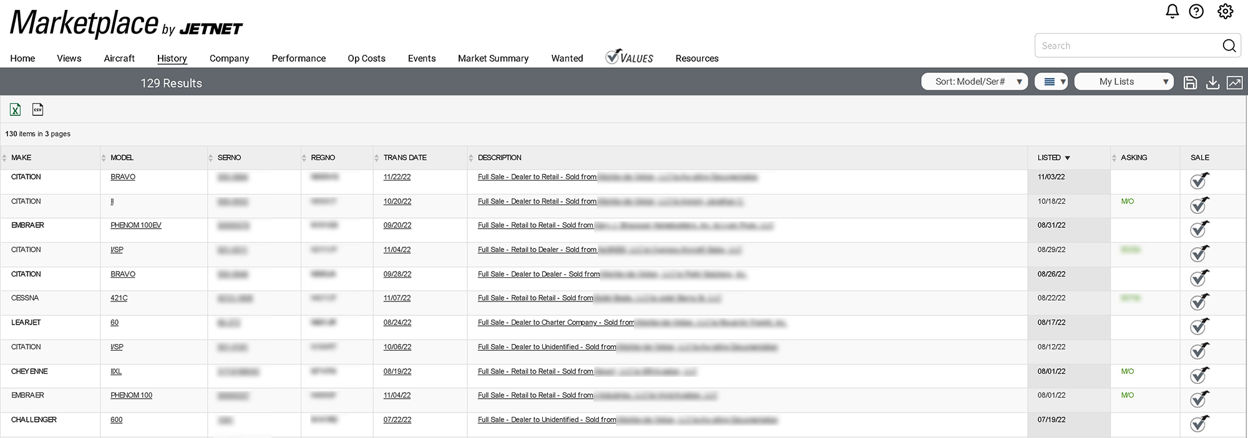Image resolution: width=1248 pixels, height=438 pixels.
Task: Switch to the Op Costs menu
Action: (366, 58)
